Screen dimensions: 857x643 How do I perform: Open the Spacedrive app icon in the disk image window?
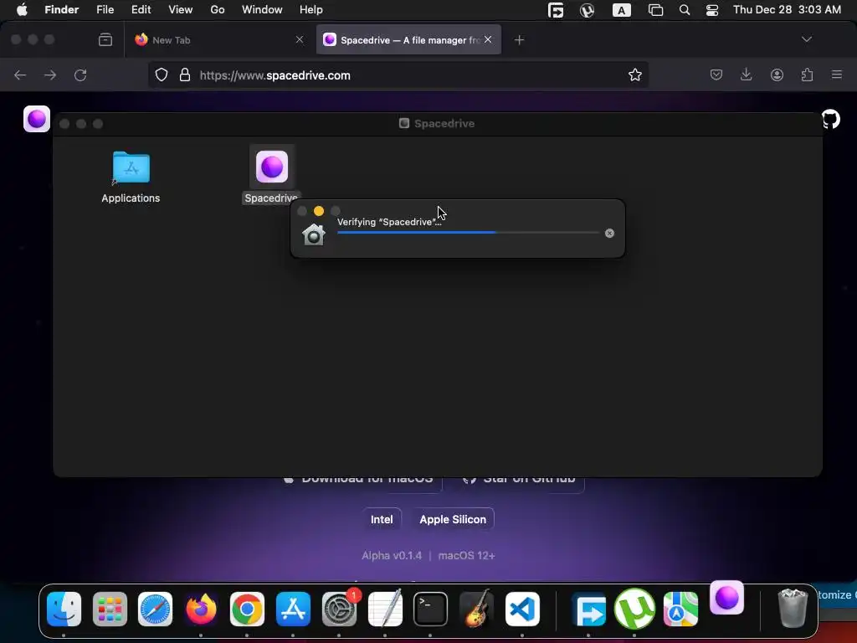(x=272, y=167)
